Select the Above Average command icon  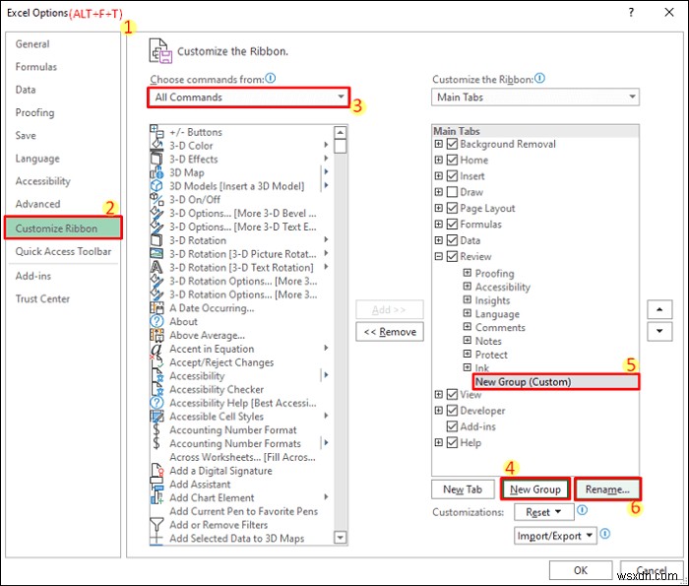[157, 335]
